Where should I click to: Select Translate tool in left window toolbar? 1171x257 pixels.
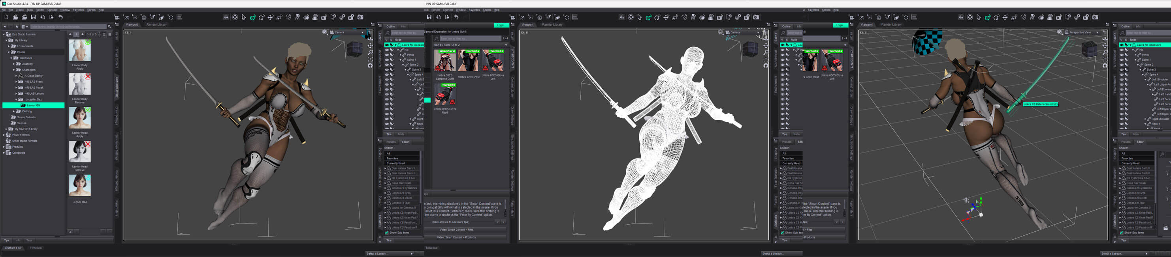click(271, 17)
